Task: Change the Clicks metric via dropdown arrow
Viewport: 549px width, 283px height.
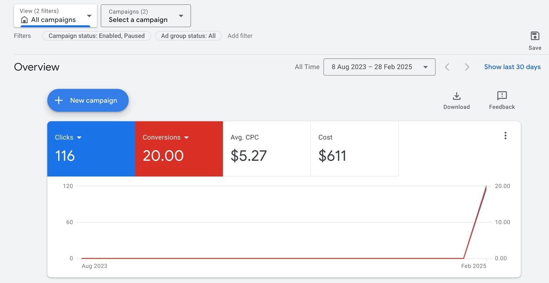Action: pyautogui.click(x=79, y=138)
